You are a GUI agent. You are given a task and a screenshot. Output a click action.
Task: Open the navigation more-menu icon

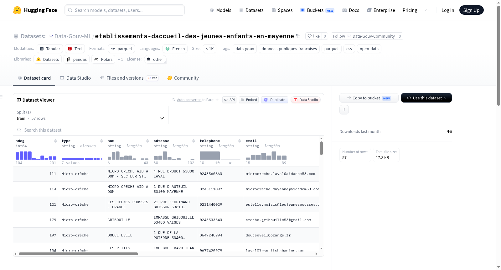pyautogui.click(x=427, y=10)
